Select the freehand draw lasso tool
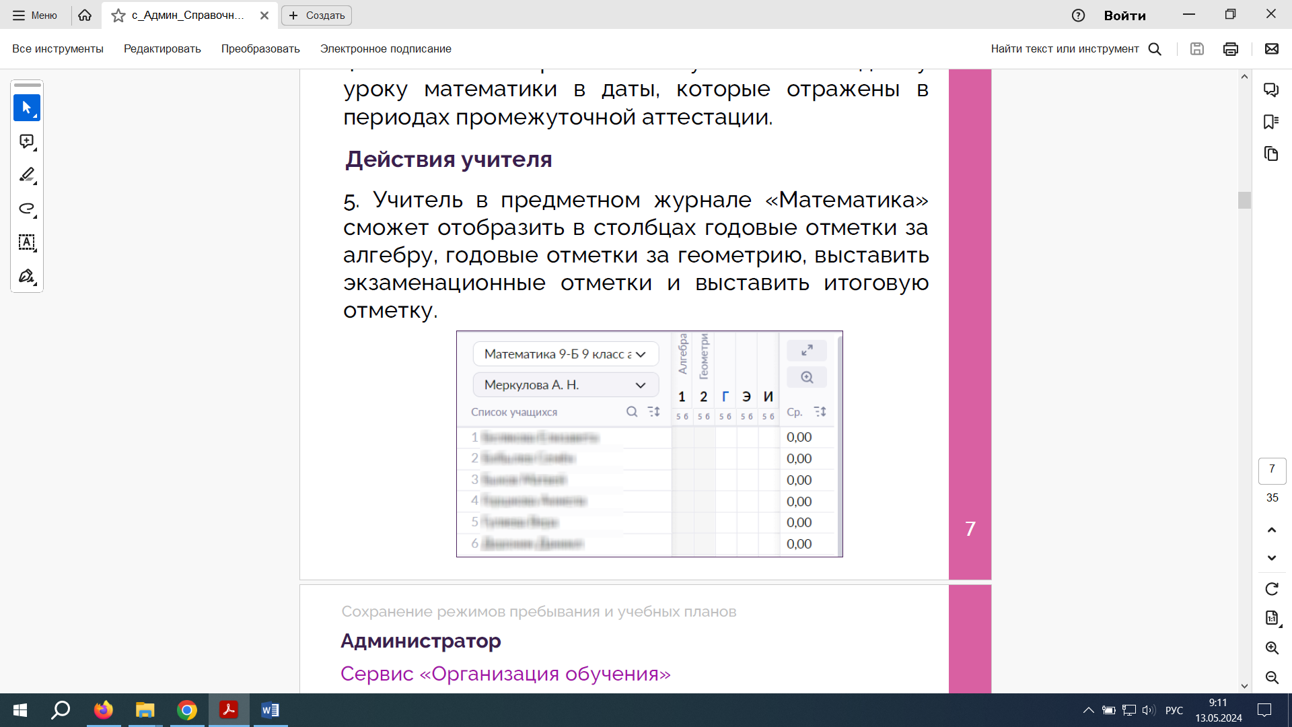Viewport: 1292px width, 727px height. coord(27,209)
